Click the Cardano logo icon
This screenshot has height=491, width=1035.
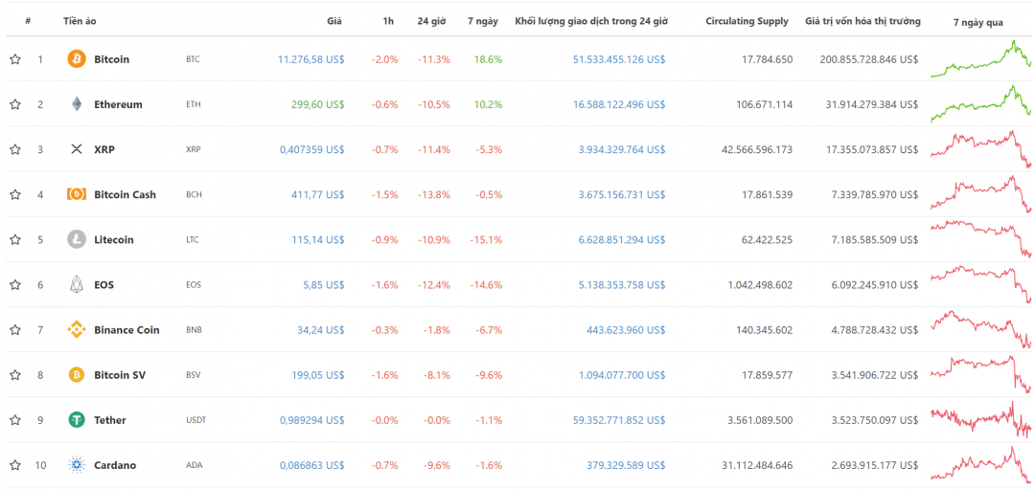click(77, 465)
